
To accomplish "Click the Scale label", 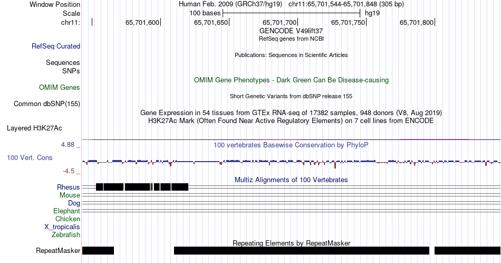I will pyautogui.click(x=71, y=13).
